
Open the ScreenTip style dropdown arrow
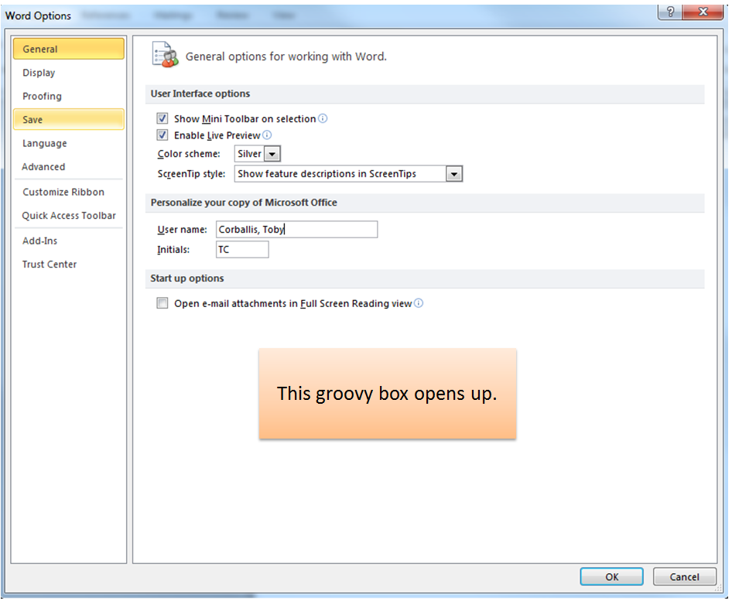(x=453, y=174)
